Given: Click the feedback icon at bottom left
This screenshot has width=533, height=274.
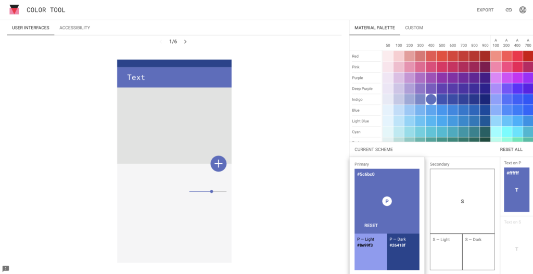Looking at the screenshot, I should pos(5,269).
